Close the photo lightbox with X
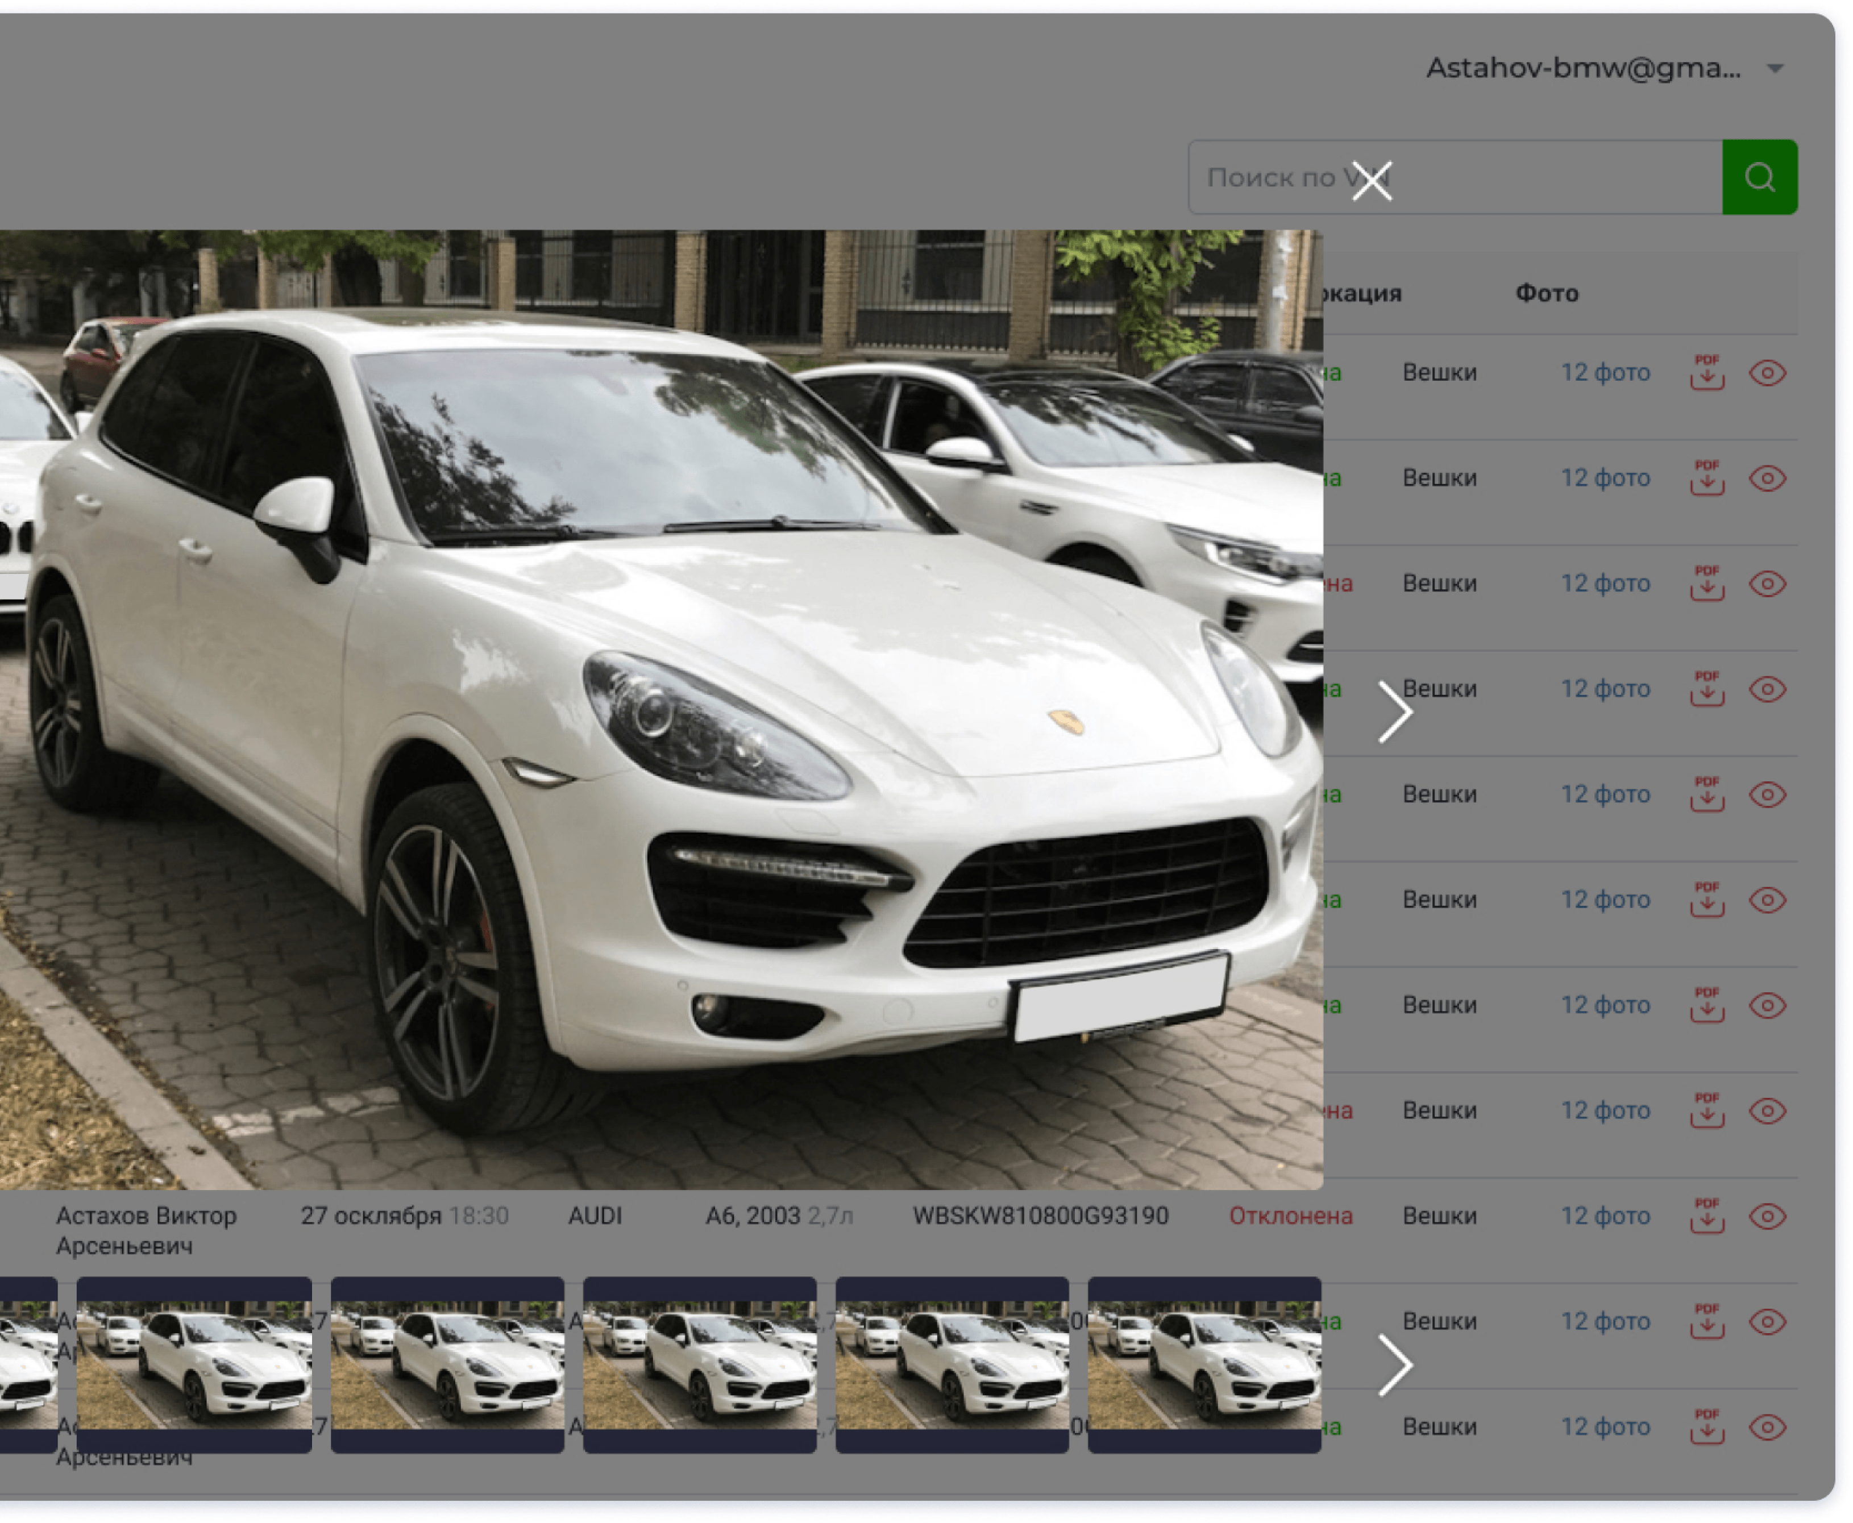The width and height of the screenshot is (1853, 1523). (x=1372, y=181)
